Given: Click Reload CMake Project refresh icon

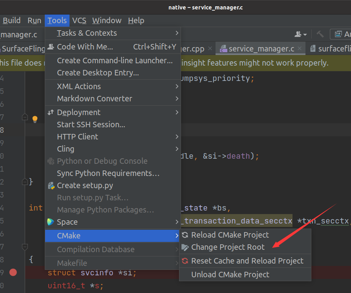Looking at the screenshot, I should tap(185, 235).
